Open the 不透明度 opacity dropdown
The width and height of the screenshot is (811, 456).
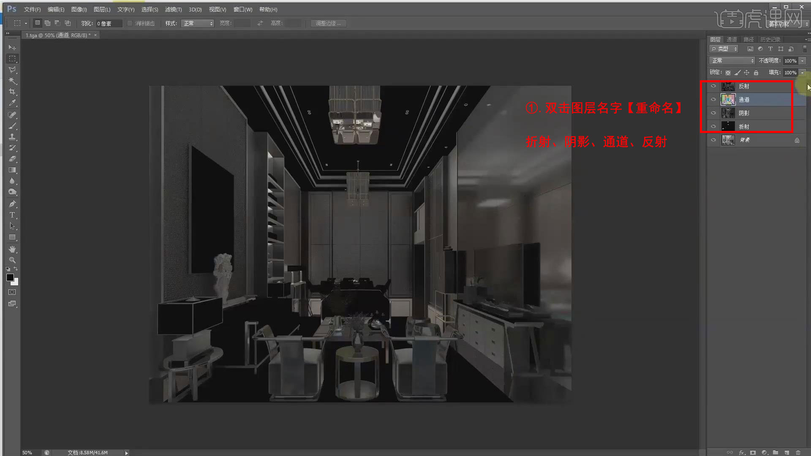pos(802,60)
